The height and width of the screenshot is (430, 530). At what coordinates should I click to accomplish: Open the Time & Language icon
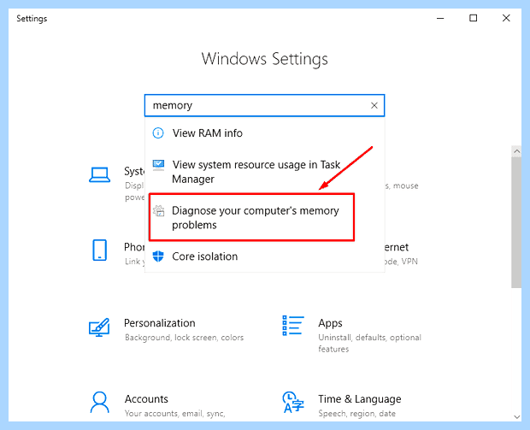(x=293, y=403)
